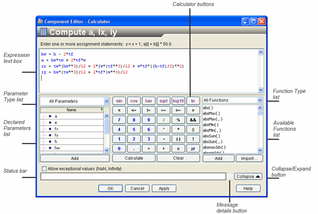Enable Allow exceptional values checkbox
Screen dimensions: 318x214
click(44, 169)
